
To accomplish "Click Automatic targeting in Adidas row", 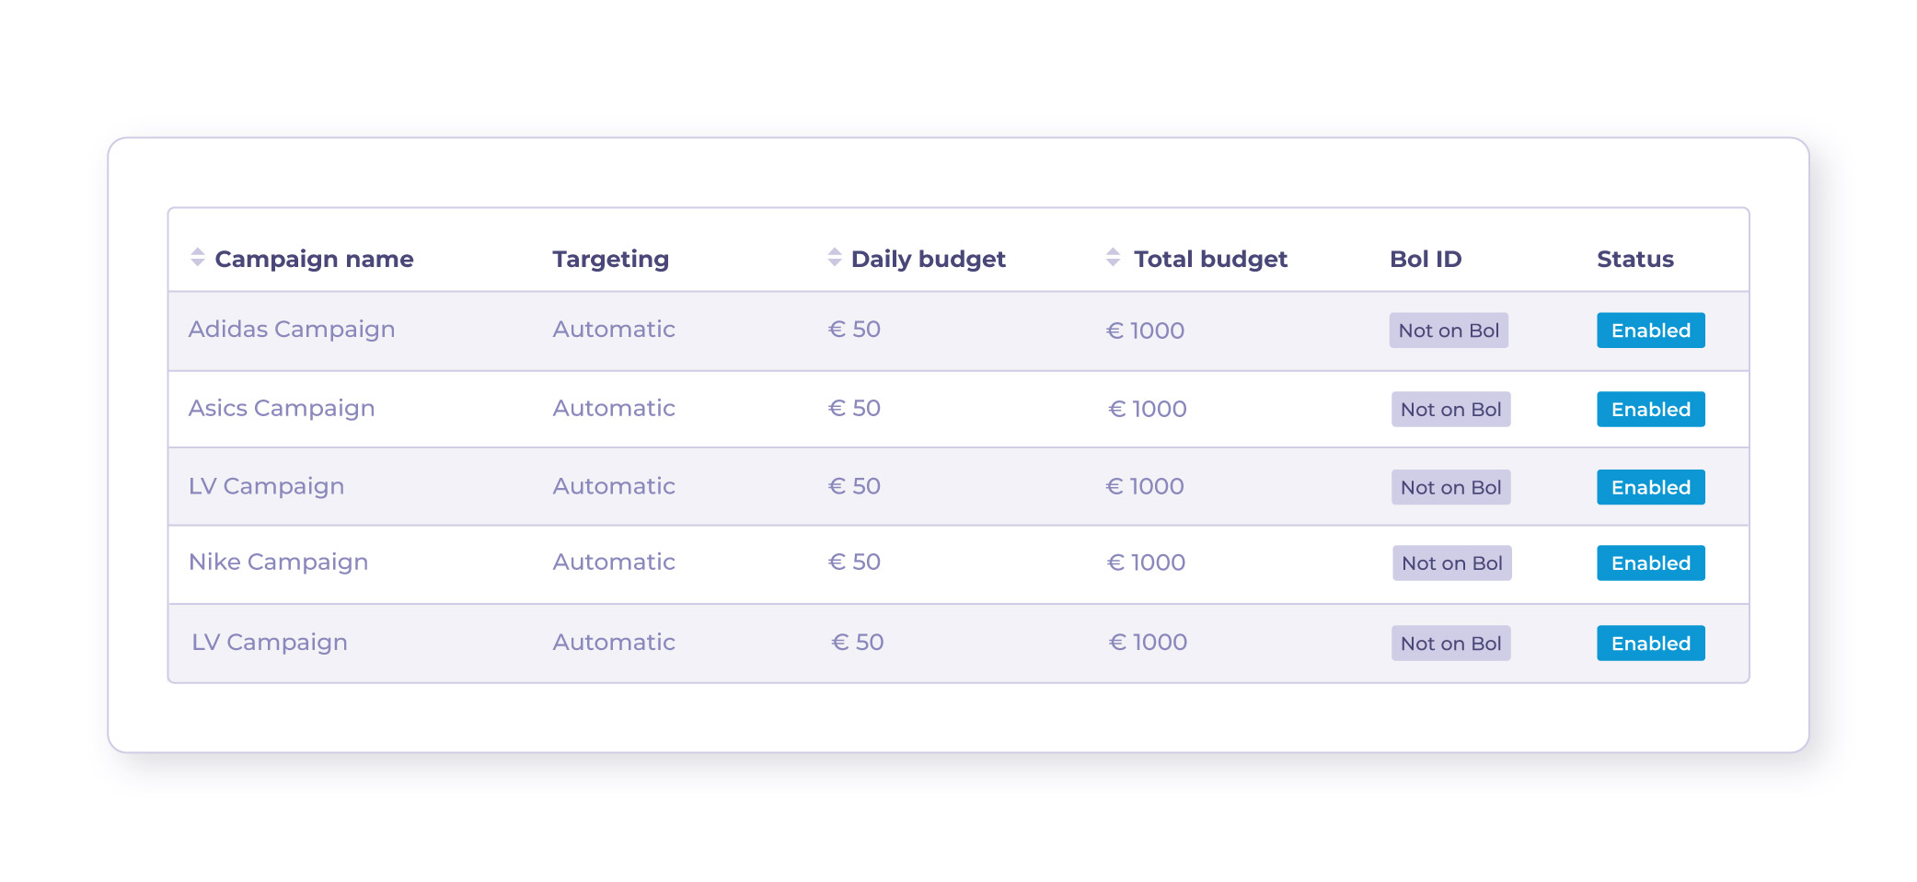I will 613,330.
